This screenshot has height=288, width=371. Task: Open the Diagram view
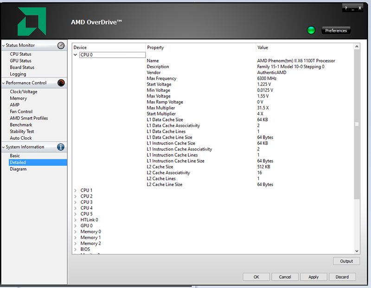tap(18, 169)
